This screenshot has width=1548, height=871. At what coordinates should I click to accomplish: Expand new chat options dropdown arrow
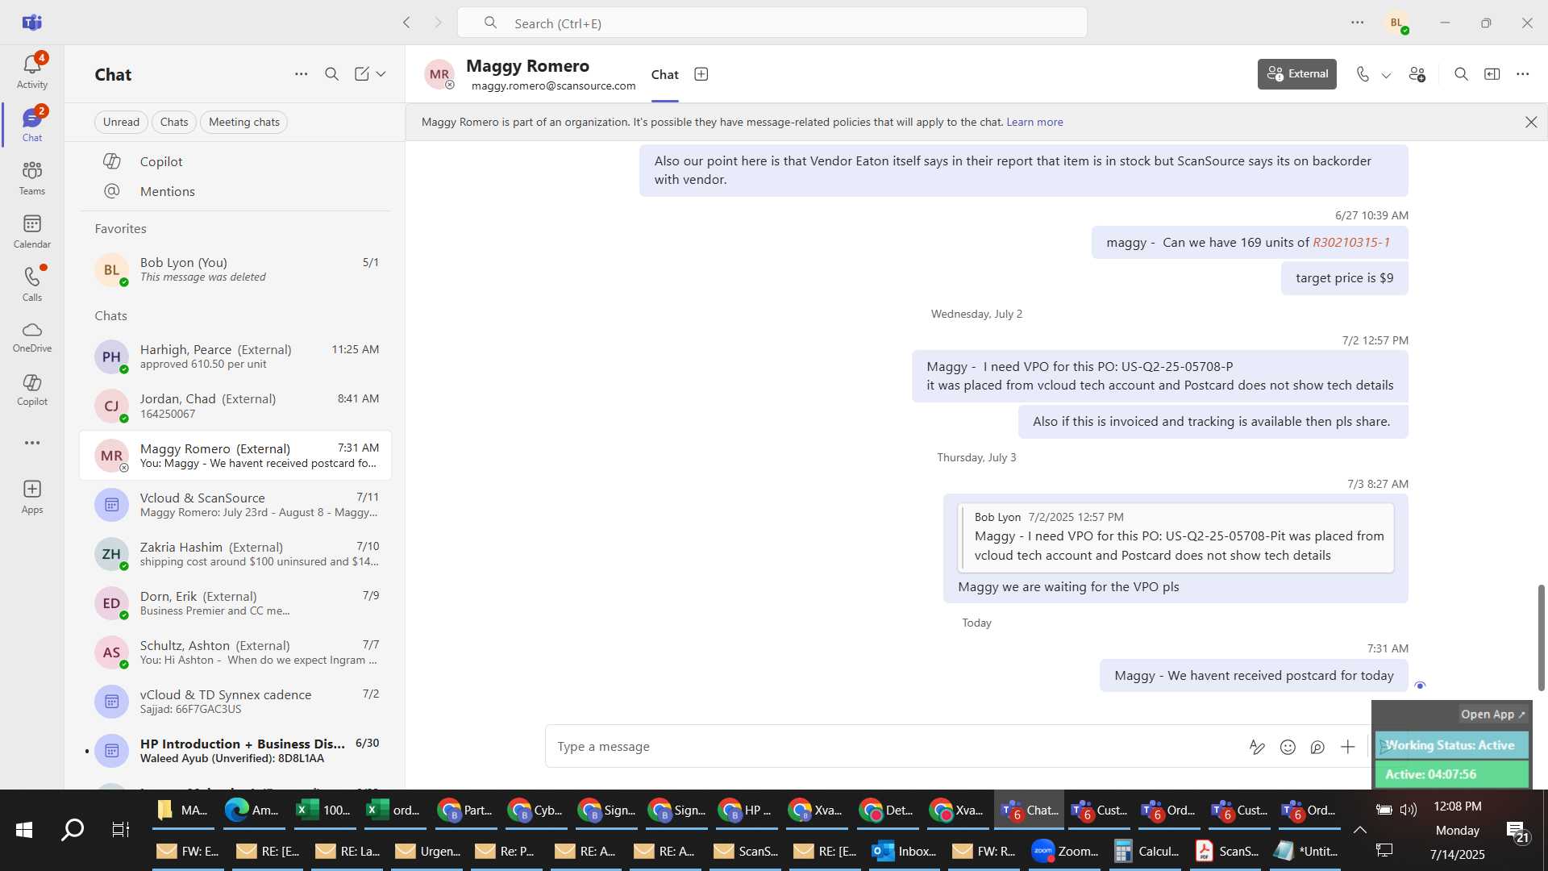click(x=381, y=74)
